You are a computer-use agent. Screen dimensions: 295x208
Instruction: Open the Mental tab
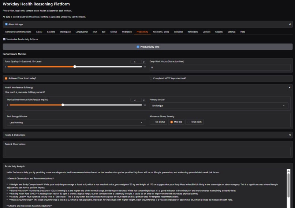point(113,32)
